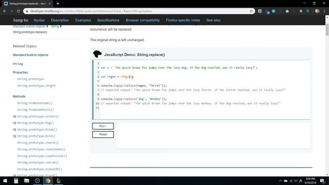Open the volume control in system tray
Image resolution: width=329 pixels, height=185 pixels.
(x=296, y=180)
